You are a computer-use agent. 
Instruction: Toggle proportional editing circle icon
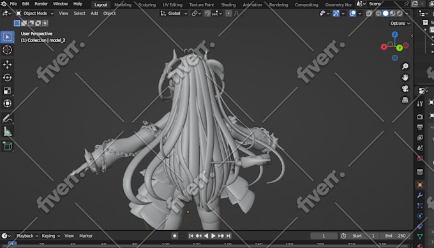pyautogui.click(x=228, y=13)
